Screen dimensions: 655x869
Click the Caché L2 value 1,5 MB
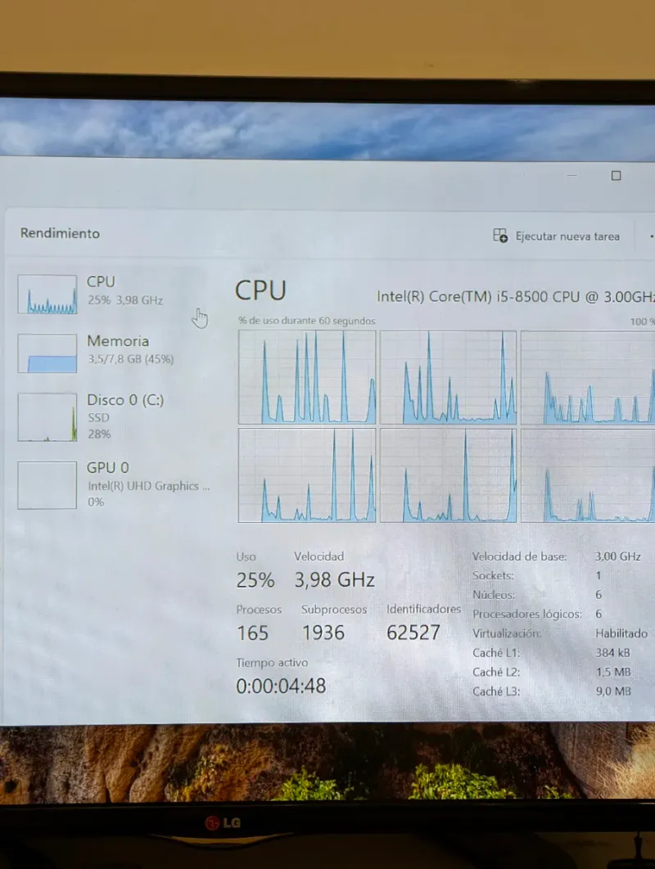(x=613, y=673)
